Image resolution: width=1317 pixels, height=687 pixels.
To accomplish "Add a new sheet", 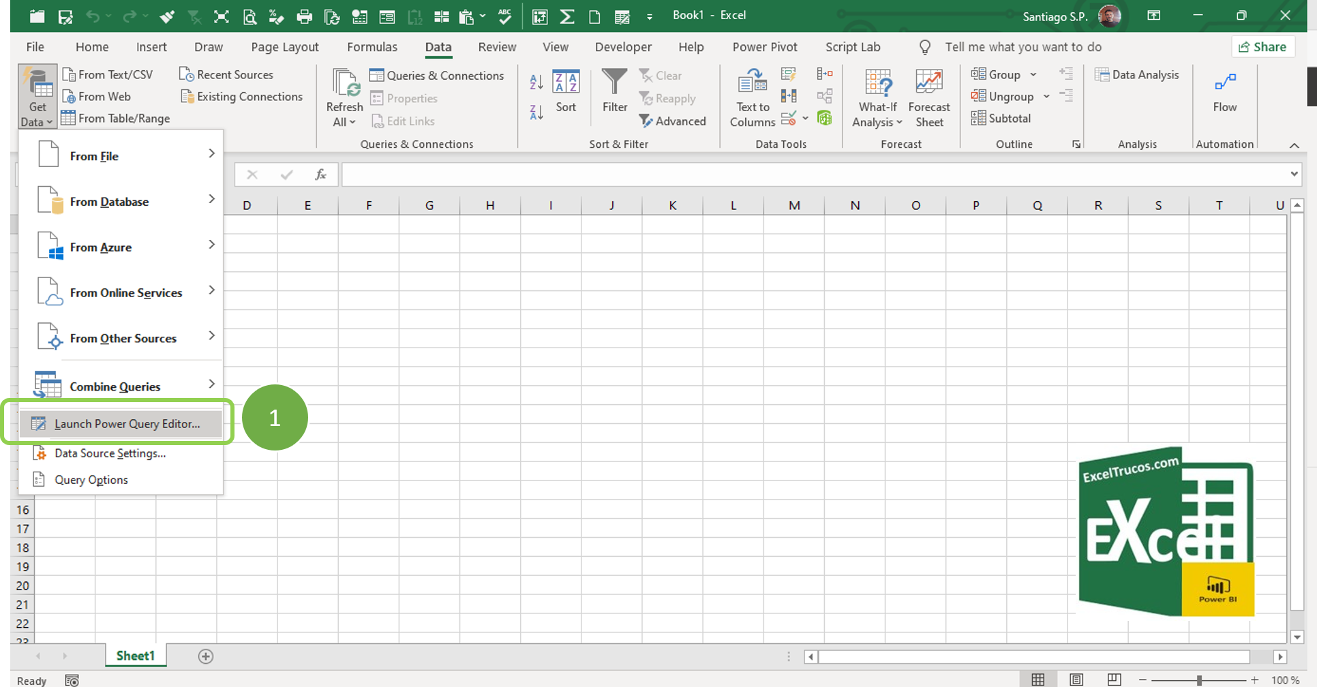I will click(205, 656).
